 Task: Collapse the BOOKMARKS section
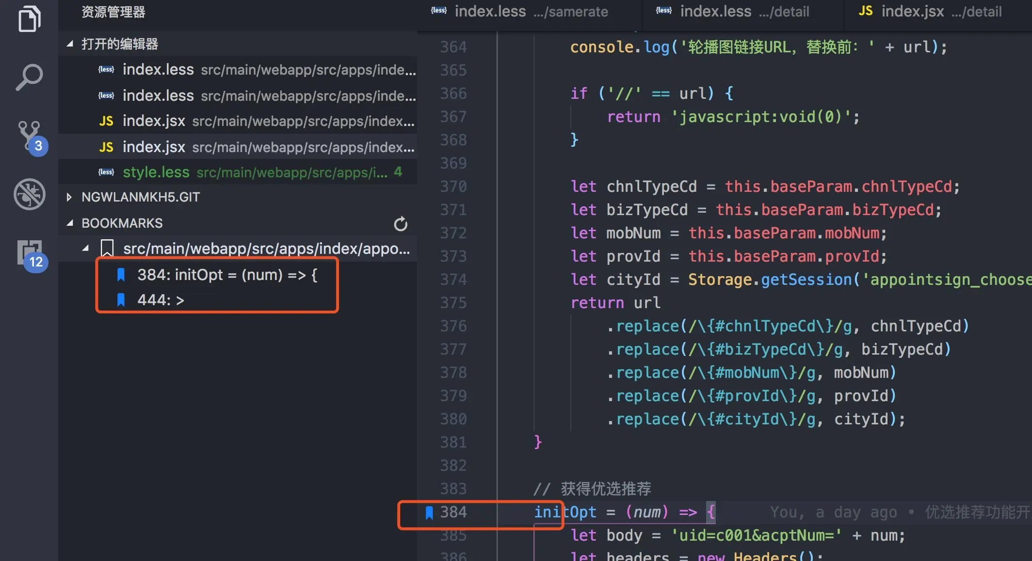(x=70, y=223)
